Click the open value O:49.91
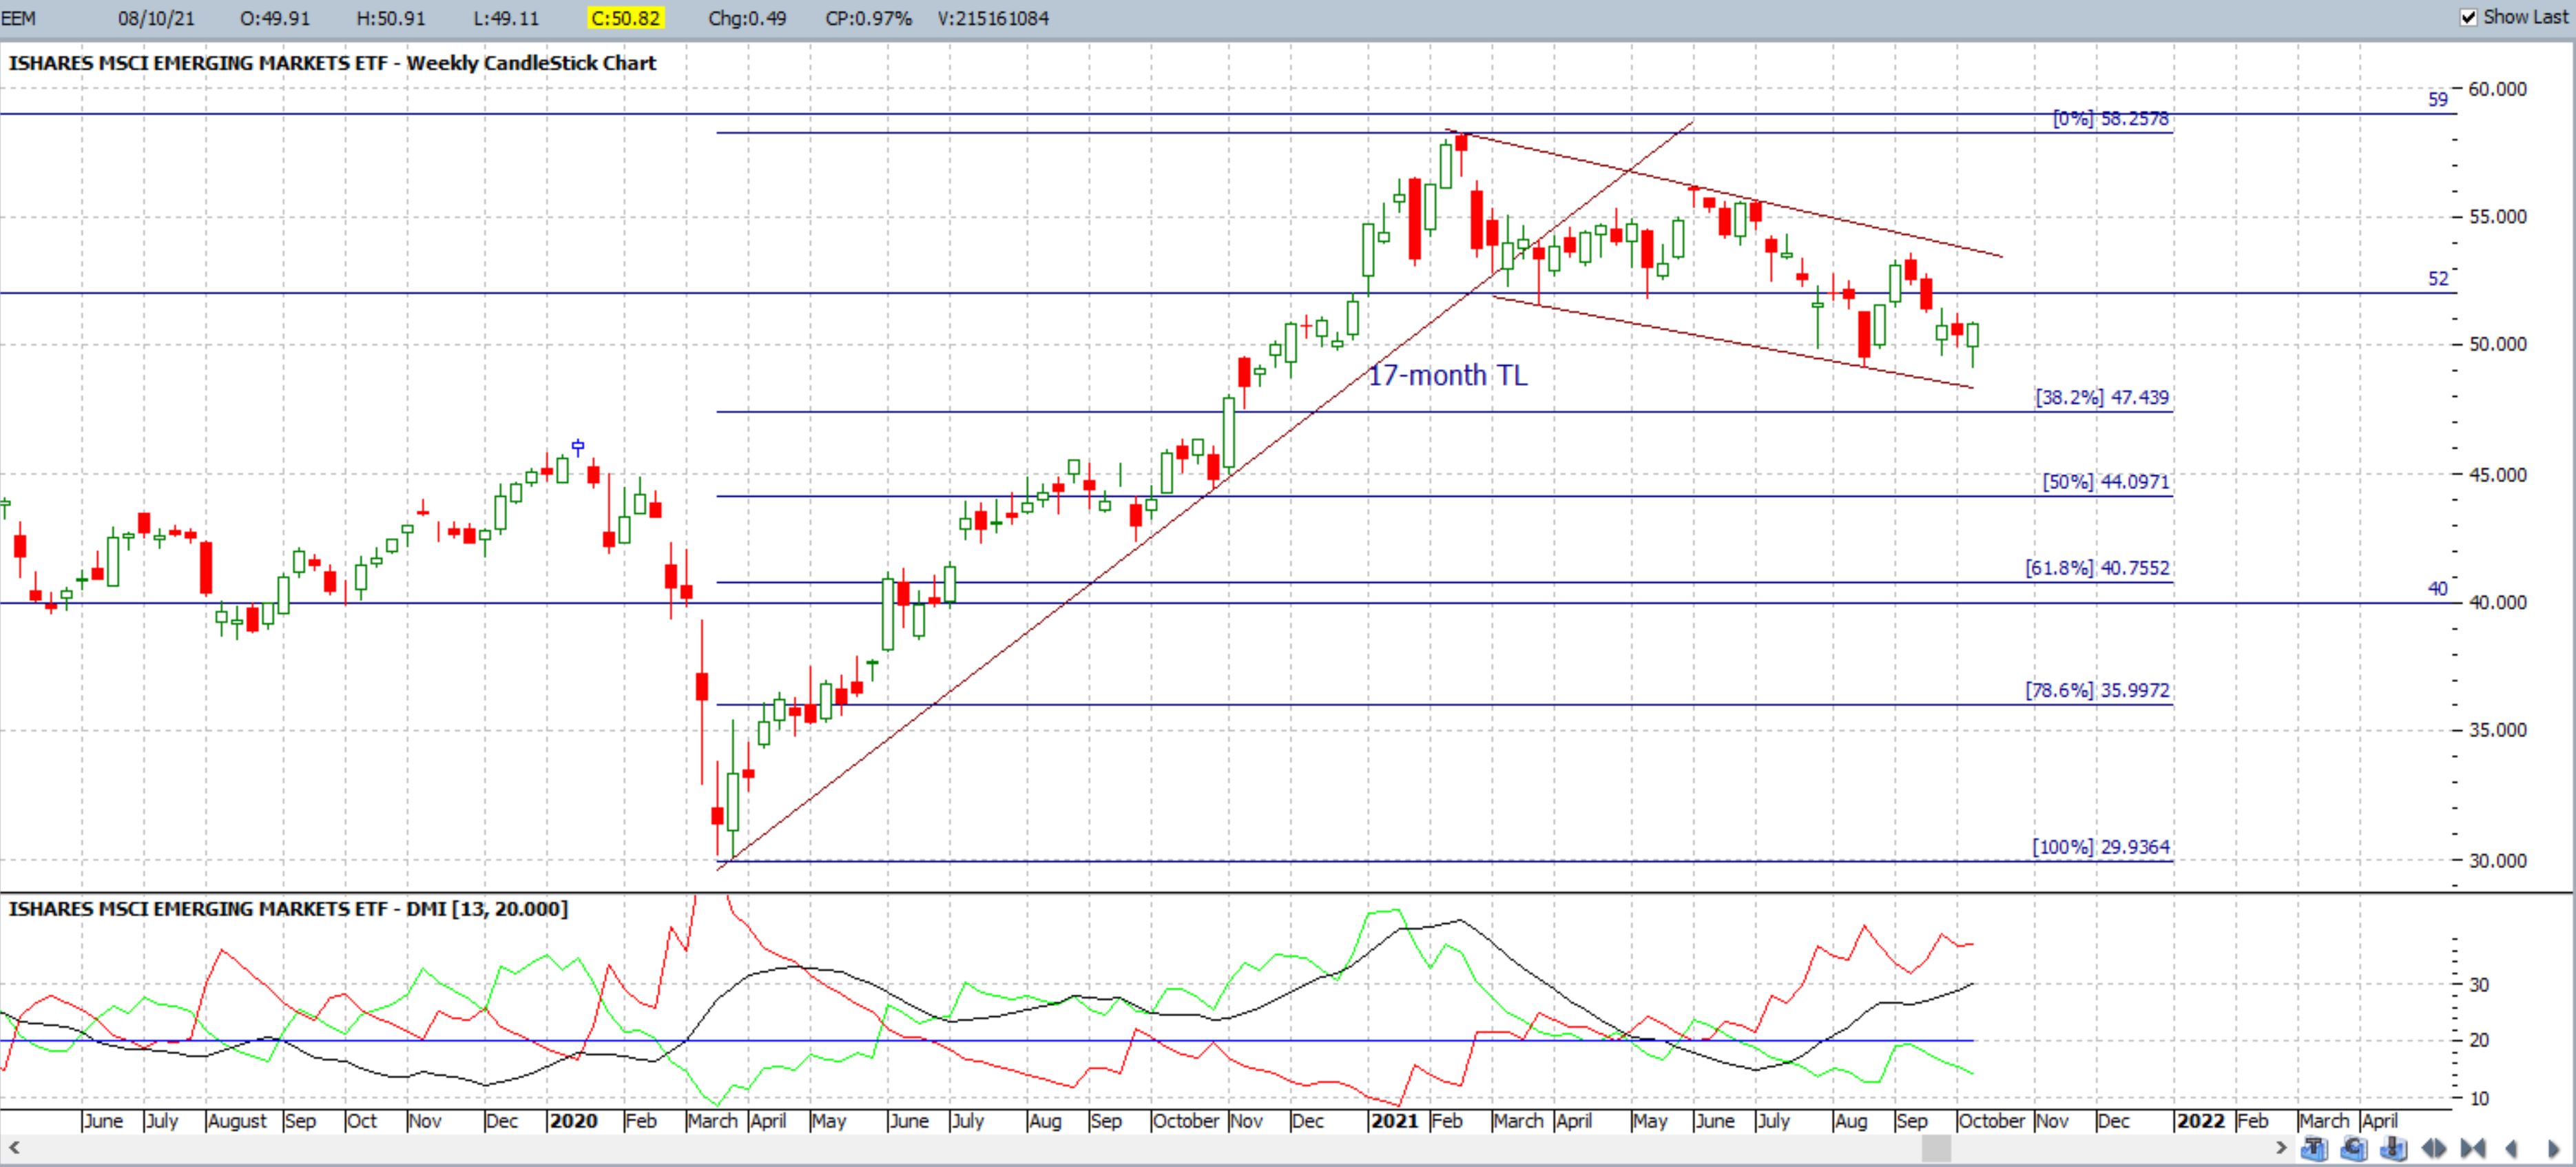Screen dimensions: 2576x1167 275,18
